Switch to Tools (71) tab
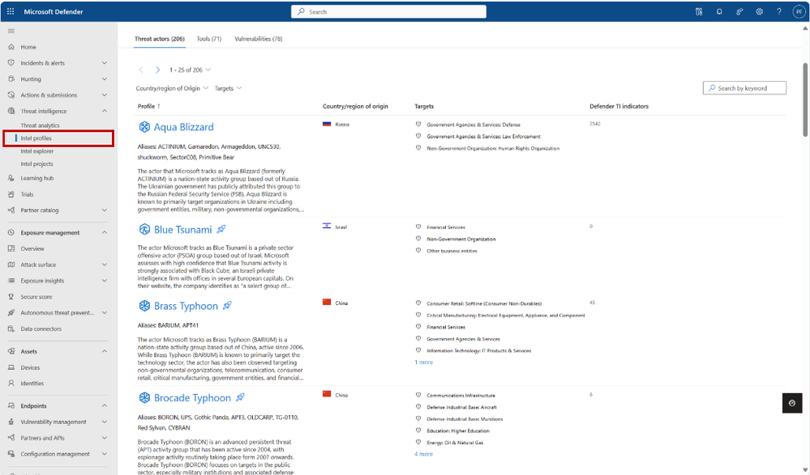 pos(208,39)
